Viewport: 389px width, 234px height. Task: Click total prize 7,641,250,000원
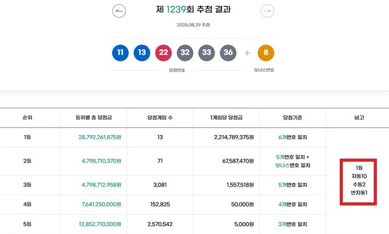(x=102, y=204)
